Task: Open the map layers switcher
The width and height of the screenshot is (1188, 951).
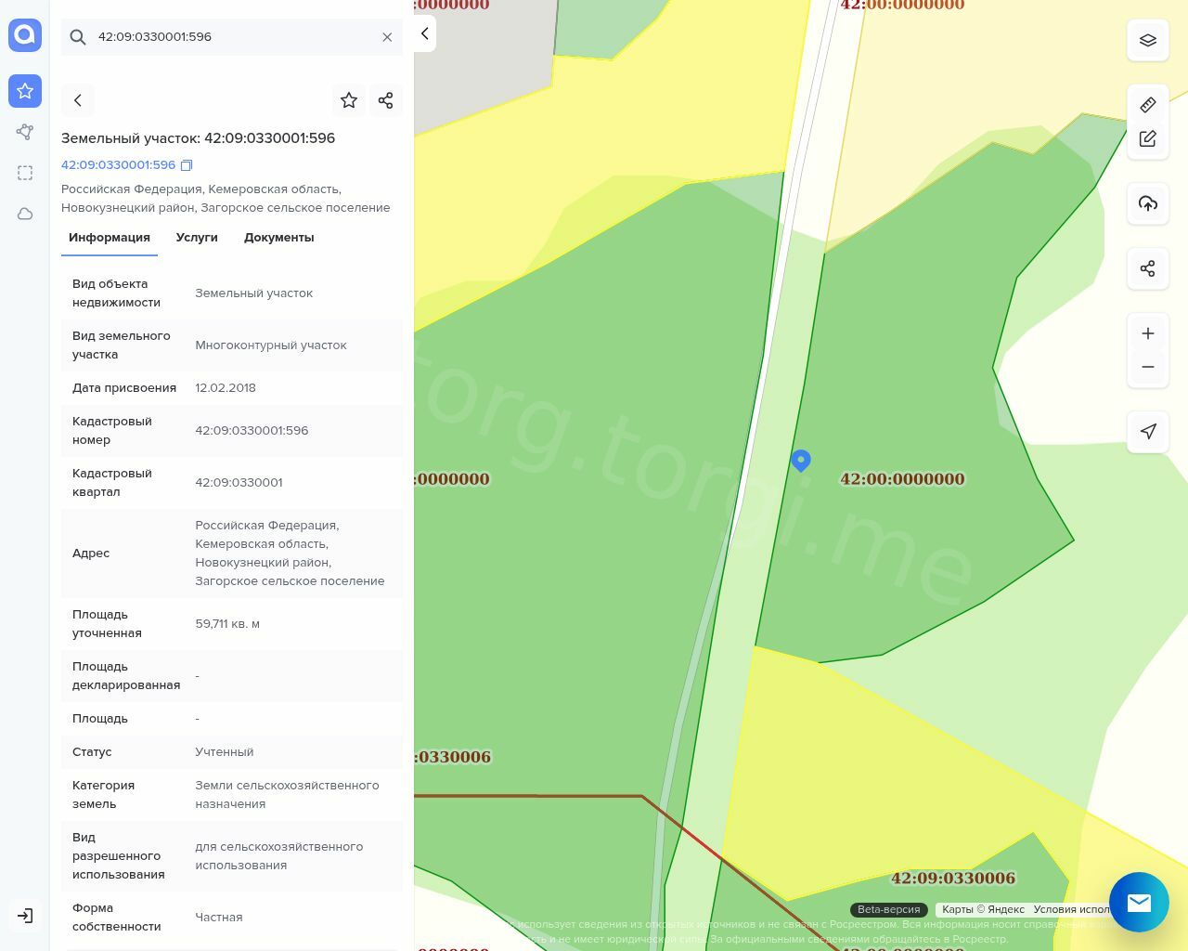Action: (1148, 40)
